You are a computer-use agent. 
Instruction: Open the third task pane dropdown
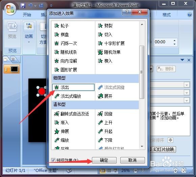(187, 101)
